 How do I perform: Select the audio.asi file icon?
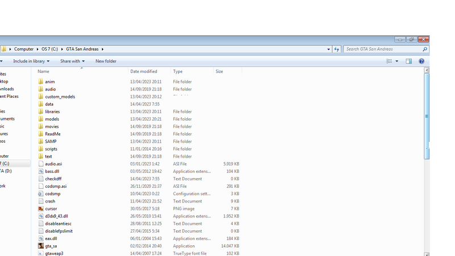click(40, 164)
